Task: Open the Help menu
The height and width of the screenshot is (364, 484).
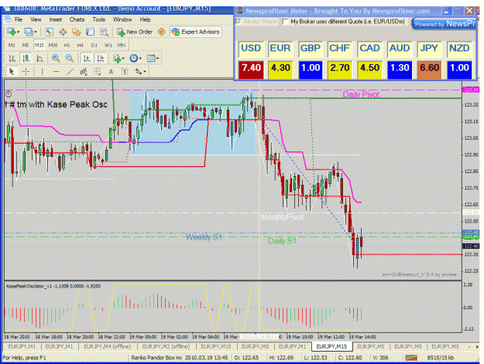Action: [145, 19]
